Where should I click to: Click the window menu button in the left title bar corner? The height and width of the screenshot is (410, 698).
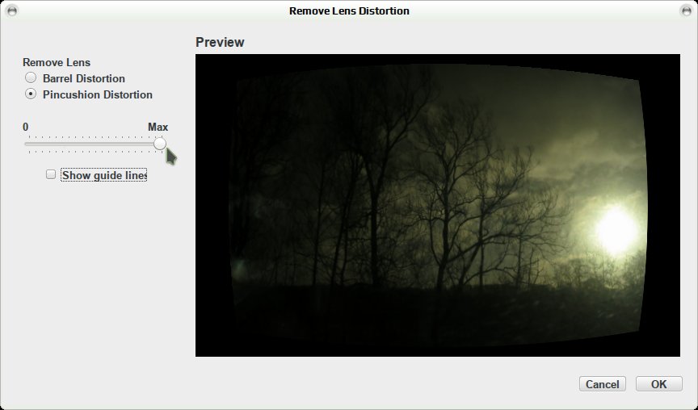[12, 10]
